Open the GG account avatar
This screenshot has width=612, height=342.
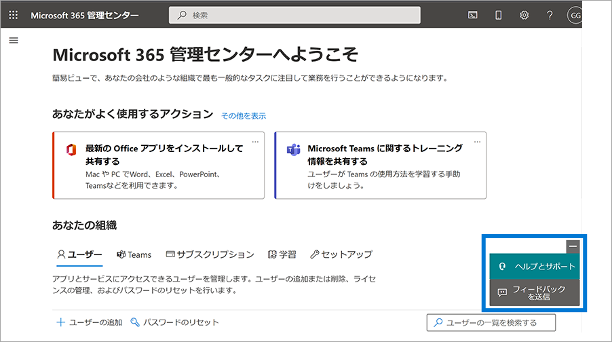[x=575, y=15]
